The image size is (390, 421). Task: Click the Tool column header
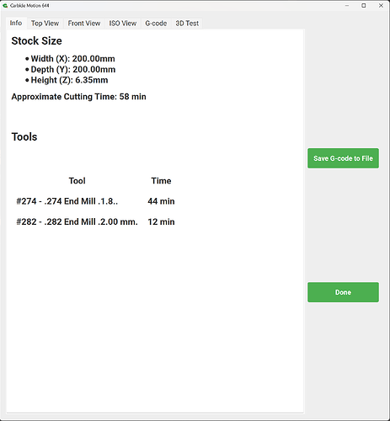77,181
